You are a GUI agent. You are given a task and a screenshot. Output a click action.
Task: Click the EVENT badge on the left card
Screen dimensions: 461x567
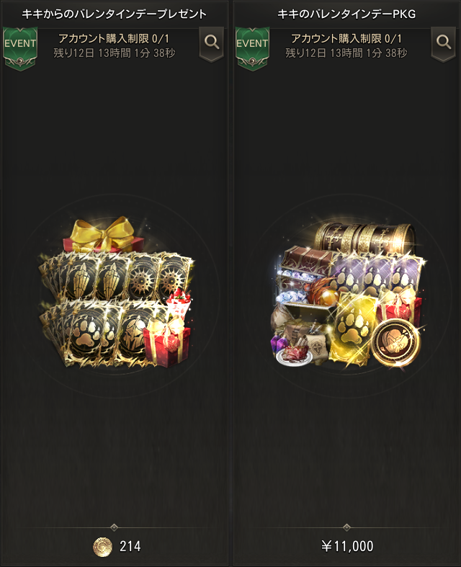(20, 48)
